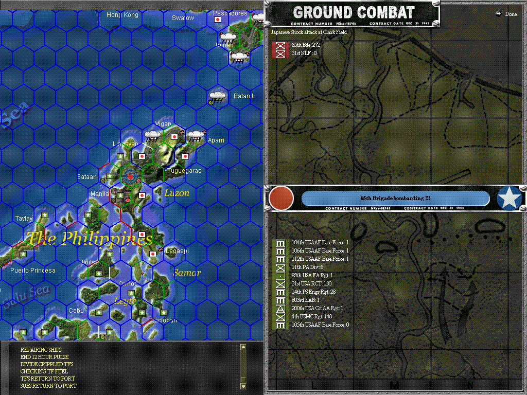Select the Legaspi Japanese base icon
Image resolution: width=527 pixels, height=395 pixels.
pyautogui.click(x=152, y=254)
